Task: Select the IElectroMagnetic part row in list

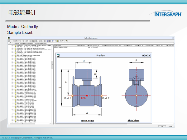Action: [61, 47]
